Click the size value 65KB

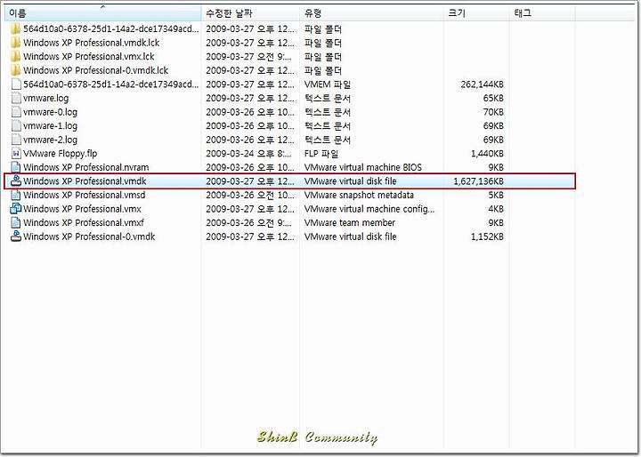[x=493, y=99]
